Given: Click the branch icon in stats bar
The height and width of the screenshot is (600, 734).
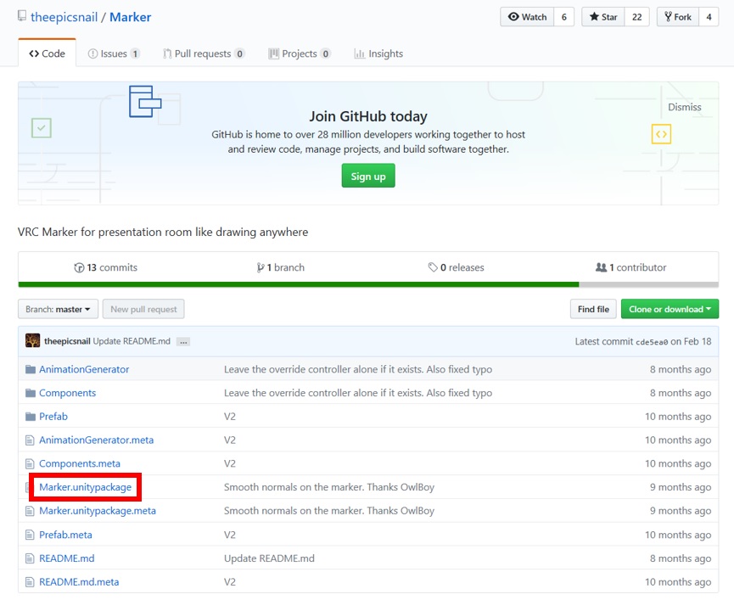Looking at the screenshot, I should tap(260, 267).
